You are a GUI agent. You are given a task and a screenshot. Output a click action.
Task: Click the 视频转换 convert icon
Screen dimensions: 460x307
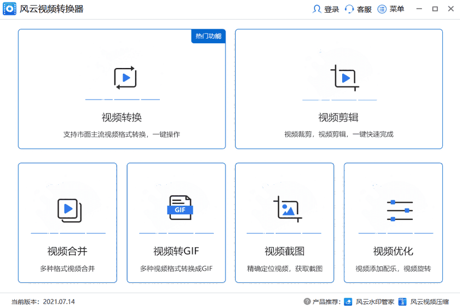[125, 78]
